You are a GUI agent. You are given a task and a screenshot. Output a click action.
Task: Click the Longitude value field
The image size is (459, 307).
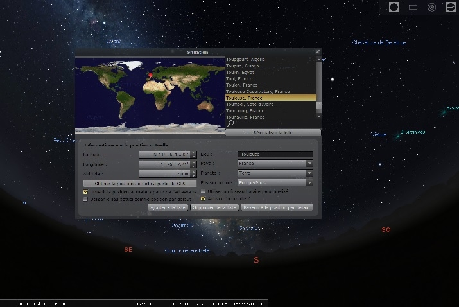pos(165,164)
